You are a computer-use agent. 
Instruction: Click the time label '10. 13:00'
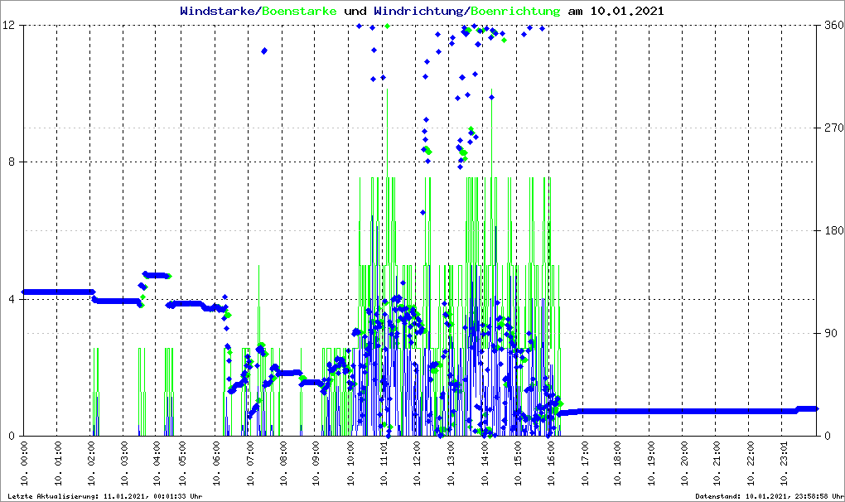click(x=451, y=464)
